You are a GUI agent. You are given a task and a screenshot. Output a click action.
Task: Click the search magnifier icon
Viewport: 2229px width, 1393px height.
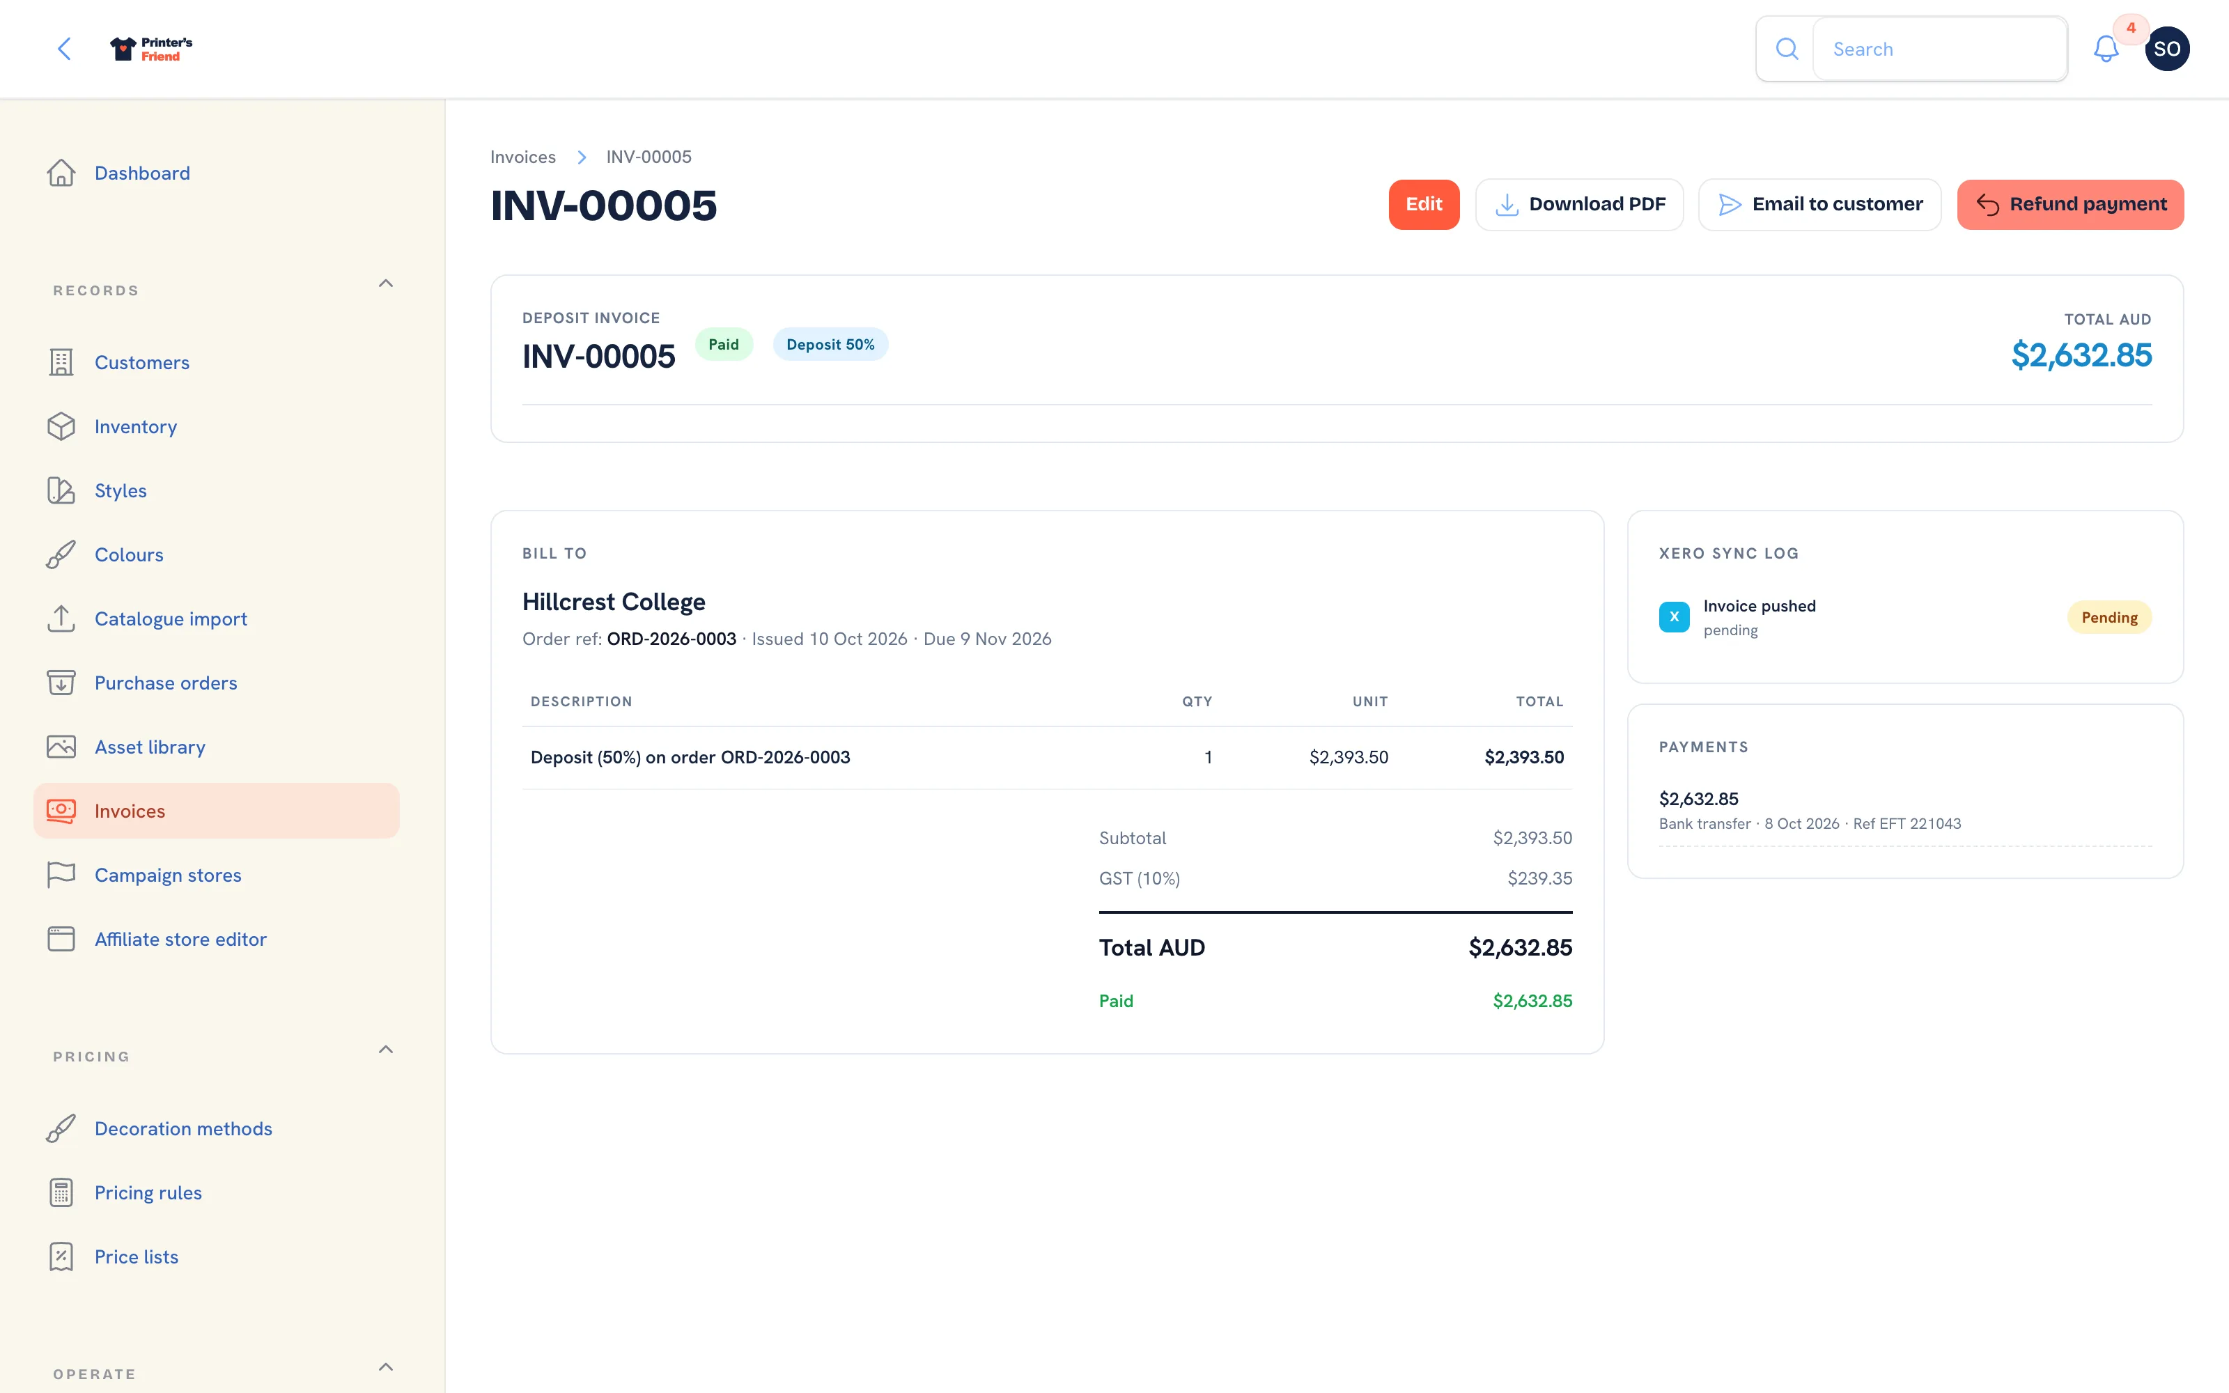(x=1786, y=49)
